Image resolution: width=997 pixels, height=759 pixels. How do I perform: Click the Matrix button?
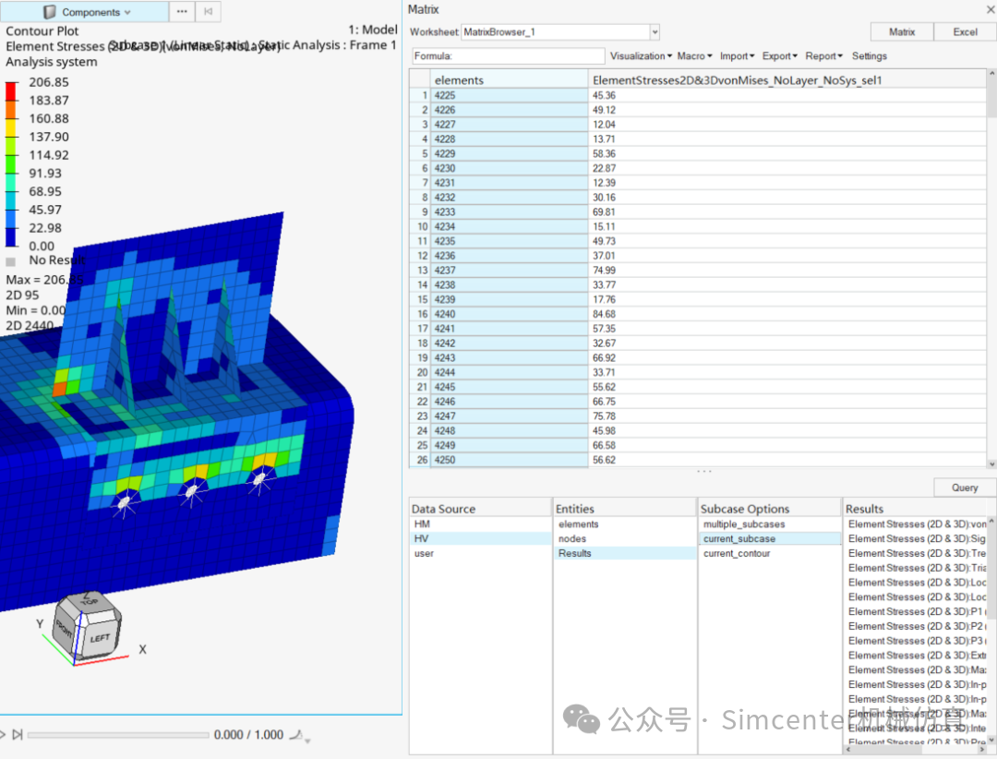pyautogui.click(x=902, y=31)
